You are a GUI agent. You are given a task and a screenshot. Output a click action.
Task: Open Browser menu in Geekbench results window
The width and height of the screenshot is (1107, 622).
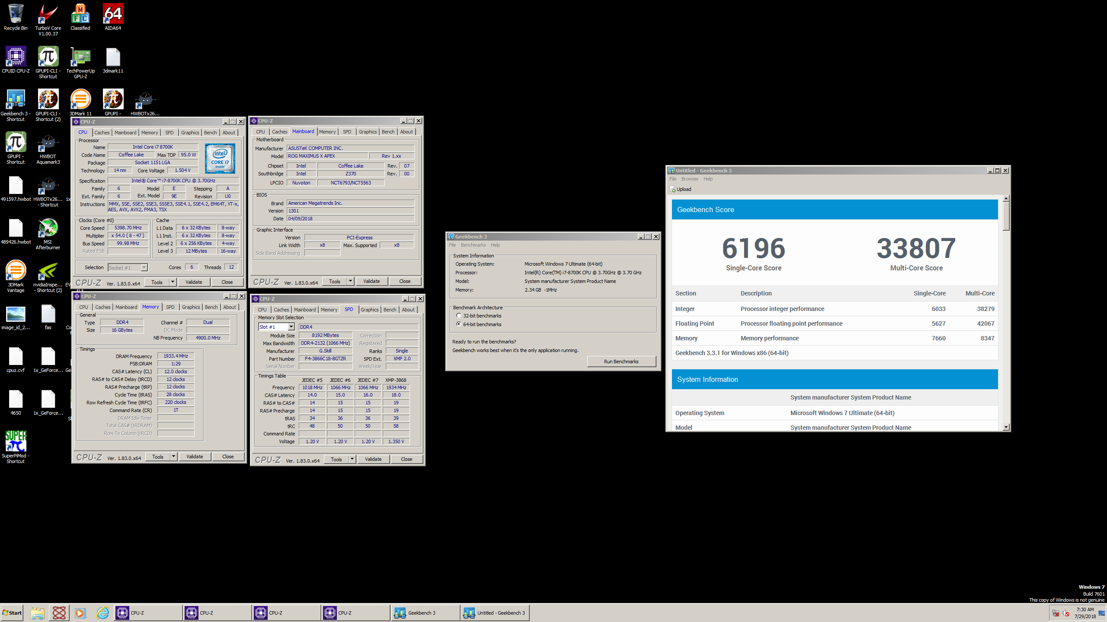click(689, 179)
